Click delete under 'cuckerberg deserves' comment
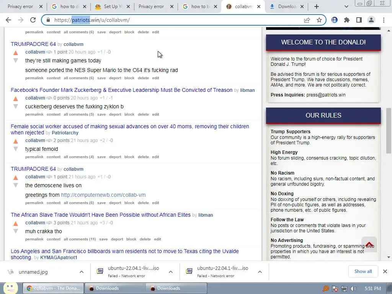This screenshot has height=294, width=392. (143, 114)
